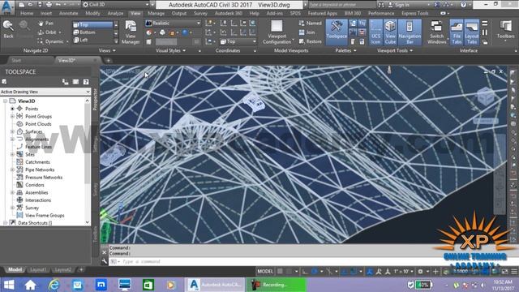Open the Top dropdown in the Coordinates panel
This screenshot has width=519, height=292.
pos(238,41)
